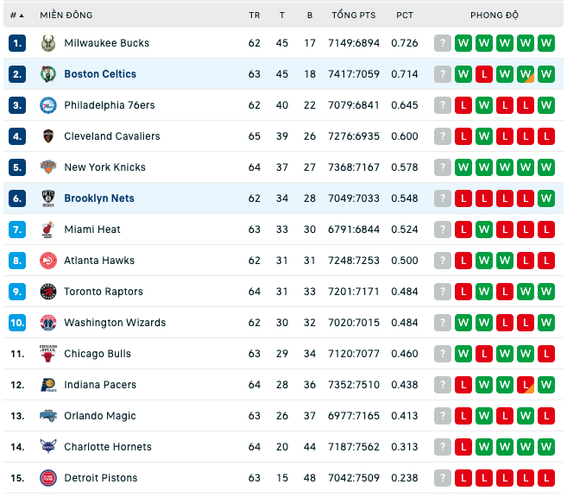Click the New York Knicks logo
Screen dimensions: 567x497
(x=48, y=167)
